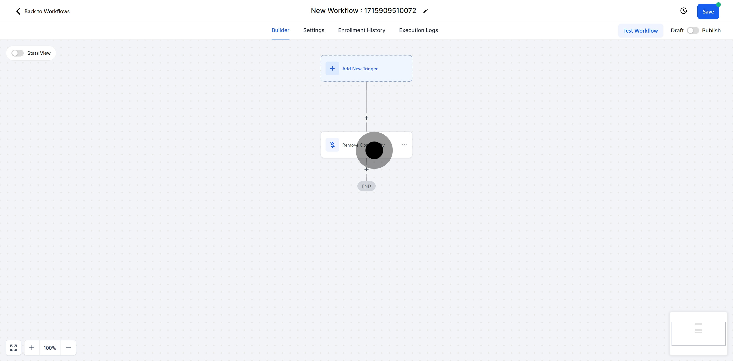Click the Remove Opportunity action icon
733x361 pixels.
click(332, 145)
